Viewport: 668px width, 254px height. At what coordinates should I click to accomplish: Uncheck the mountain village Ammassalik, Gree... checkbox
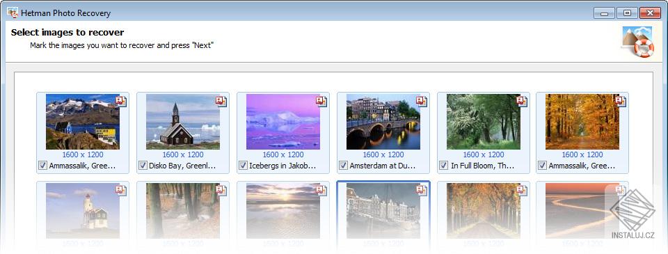[42, 166]
